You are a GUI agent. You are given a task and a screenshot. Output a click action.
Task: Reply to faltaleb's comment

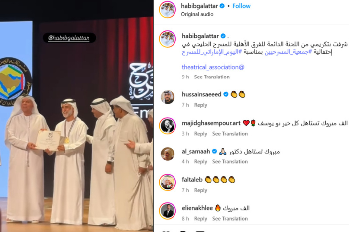201,190
